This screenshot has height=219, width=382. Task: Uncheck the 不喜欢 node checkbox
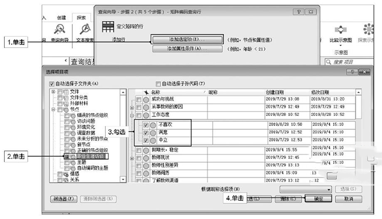click(x=146, y=125)
